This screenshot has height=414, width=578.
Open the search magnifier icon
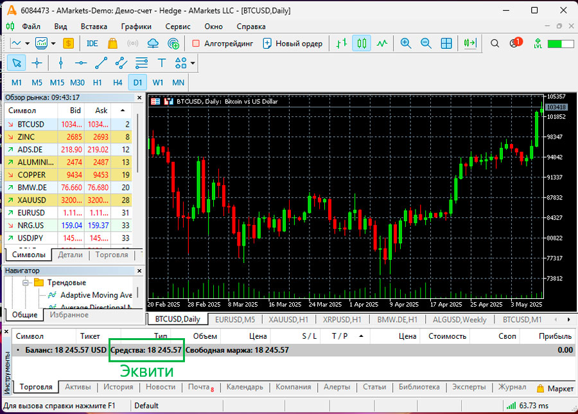495,44
